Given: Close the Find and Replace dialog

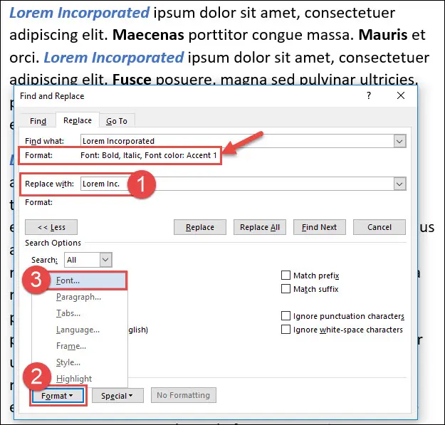Looking at the screenshot, I should [401, 95].
